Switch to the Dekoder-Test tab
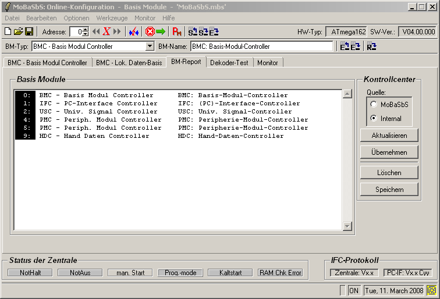 click(x=229, y=62)
